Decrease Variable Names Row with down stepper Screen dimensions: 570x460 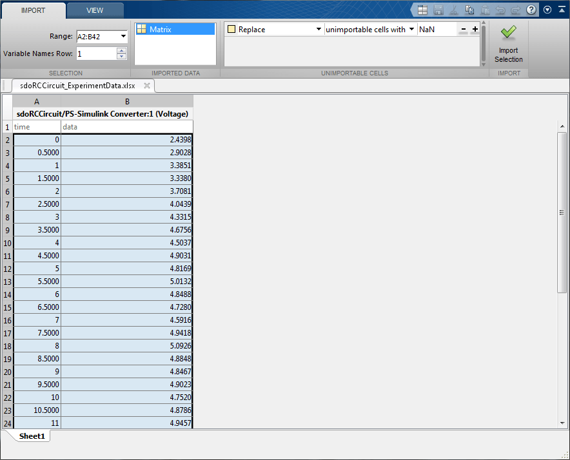point(122,57)
